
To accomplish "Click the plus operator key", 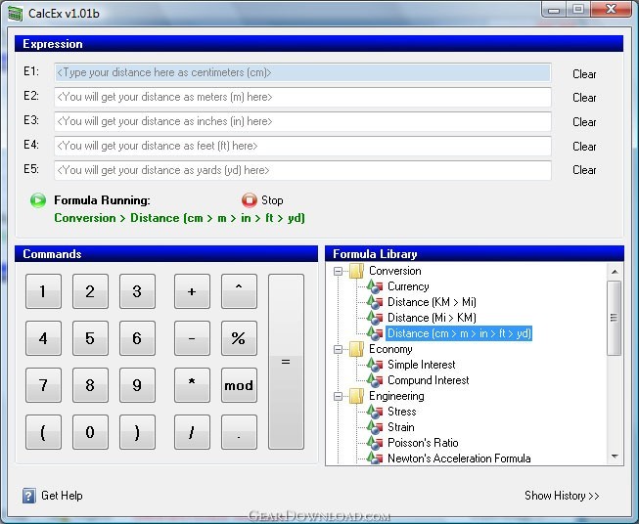I will click(x=192, y=291).
